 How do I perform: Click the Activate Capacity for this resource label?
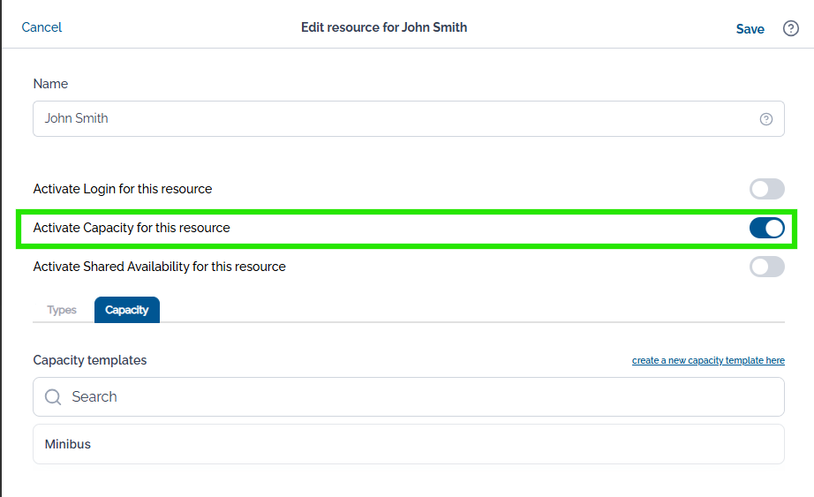132,228
